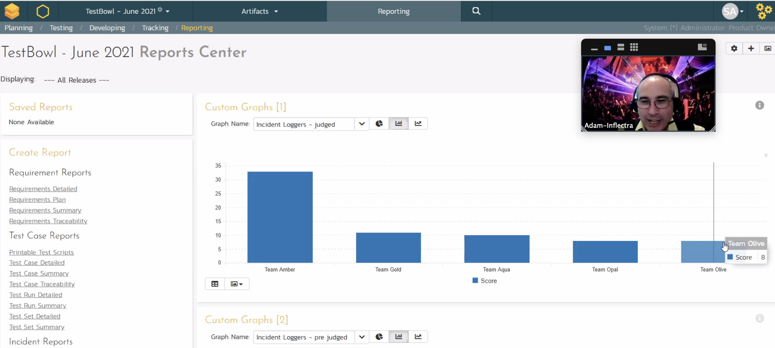Open the search magnifier in the top bar
Screen dimensions: 775x348
tap(476, 11)
